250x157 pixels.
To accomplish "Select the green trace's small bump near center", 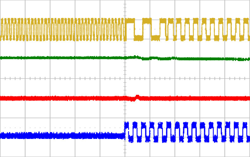I will [136, 57].
